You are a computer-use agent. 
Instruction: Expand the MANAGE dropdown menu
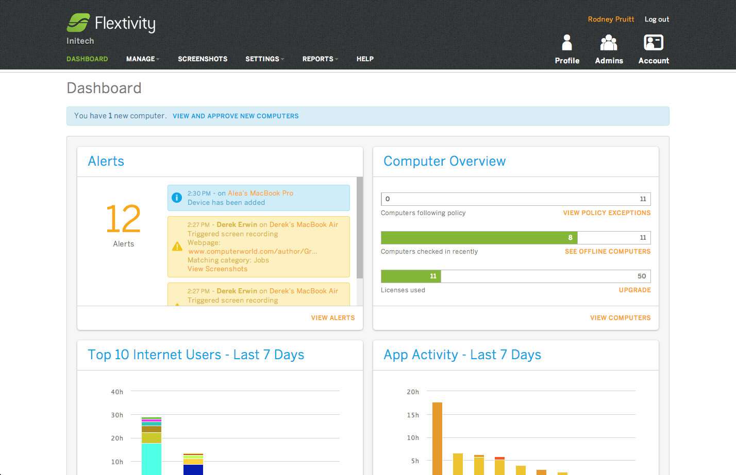140,59
